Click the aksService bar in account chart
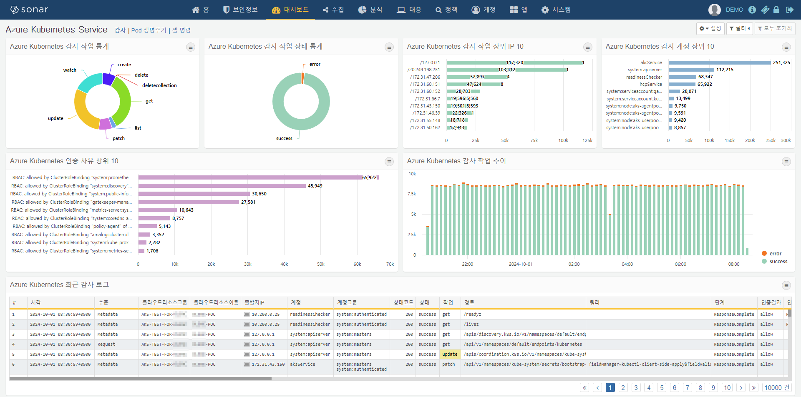 point(720,62)
